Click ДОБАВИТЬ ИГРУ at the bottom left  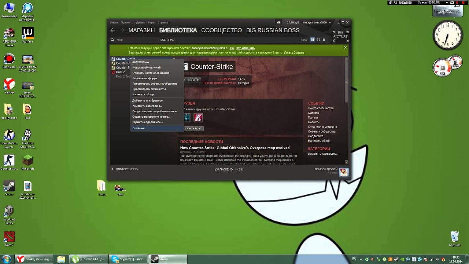point(125,169)
